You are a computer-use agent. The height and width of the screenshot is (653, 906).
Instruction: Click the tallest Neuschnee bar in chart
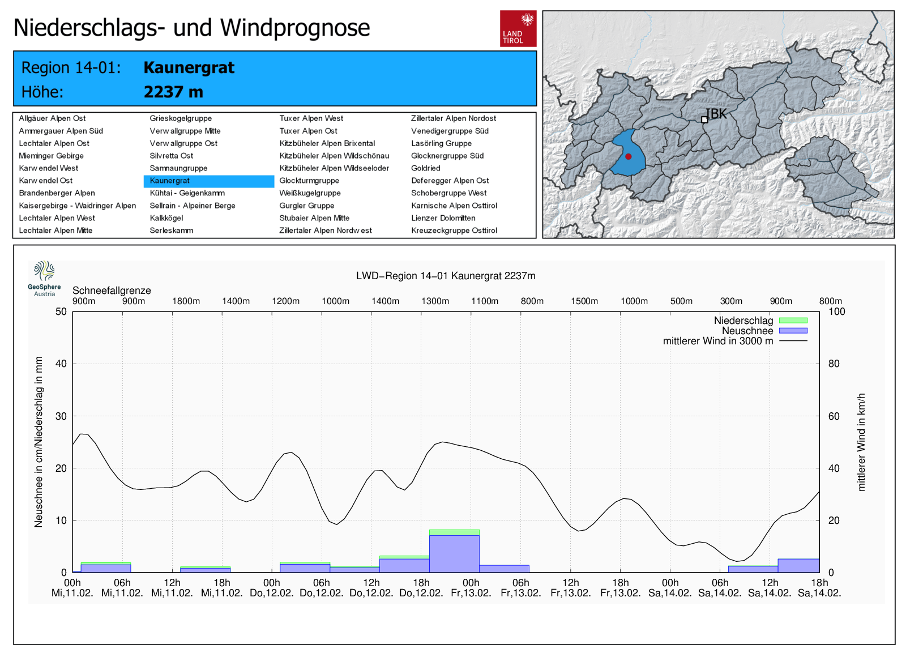click(454, 553)
